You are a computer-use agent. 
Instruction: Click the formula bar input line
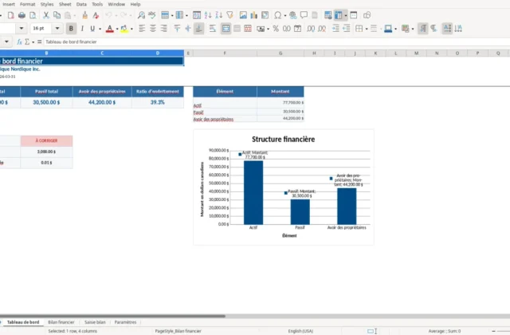tap(277, 41)
